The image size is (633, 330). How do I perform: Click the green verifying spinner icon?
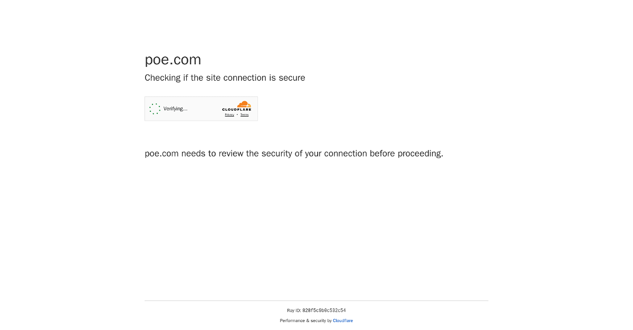155,109
